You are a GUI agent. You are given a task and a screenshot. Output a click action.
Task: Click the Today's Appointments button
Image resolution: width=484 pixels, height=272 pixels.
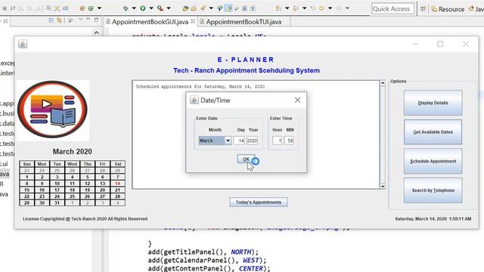coord(259,202)
